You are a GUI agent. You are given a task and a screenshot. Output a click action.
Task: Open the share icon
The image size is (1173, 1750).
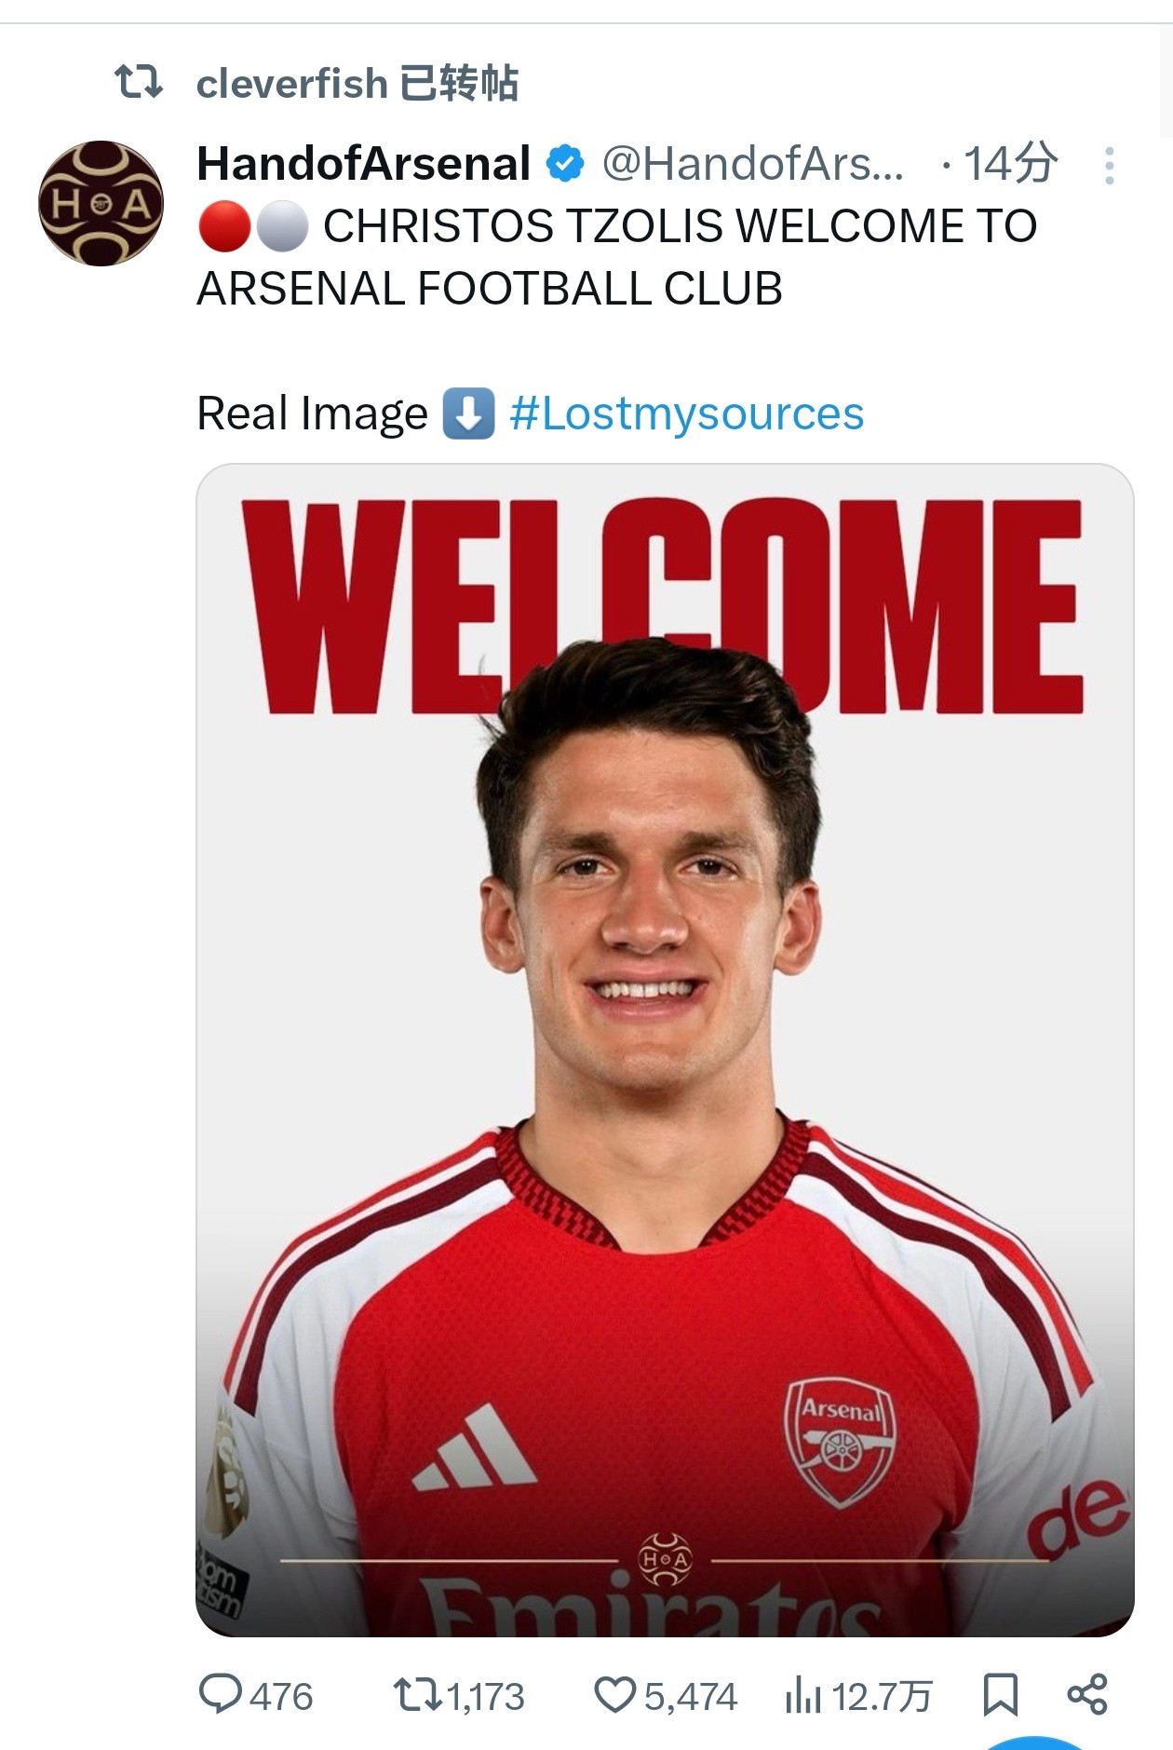point(1087,1694)
